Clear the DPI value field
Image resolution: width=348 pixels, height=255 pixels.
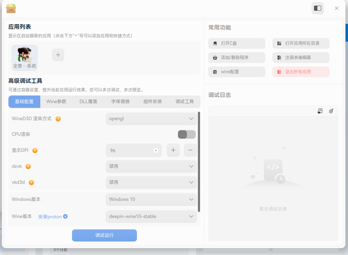pyautogui.click(x=156, y=150)
